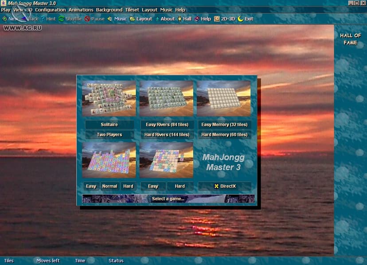This screenshot has width=367, height=265.
Task: Start Easy Memory with 32 tiles
Action: click(224, 125)
